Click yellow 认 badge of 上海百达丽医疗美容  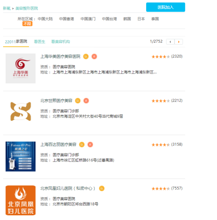[x=82, y=145]
